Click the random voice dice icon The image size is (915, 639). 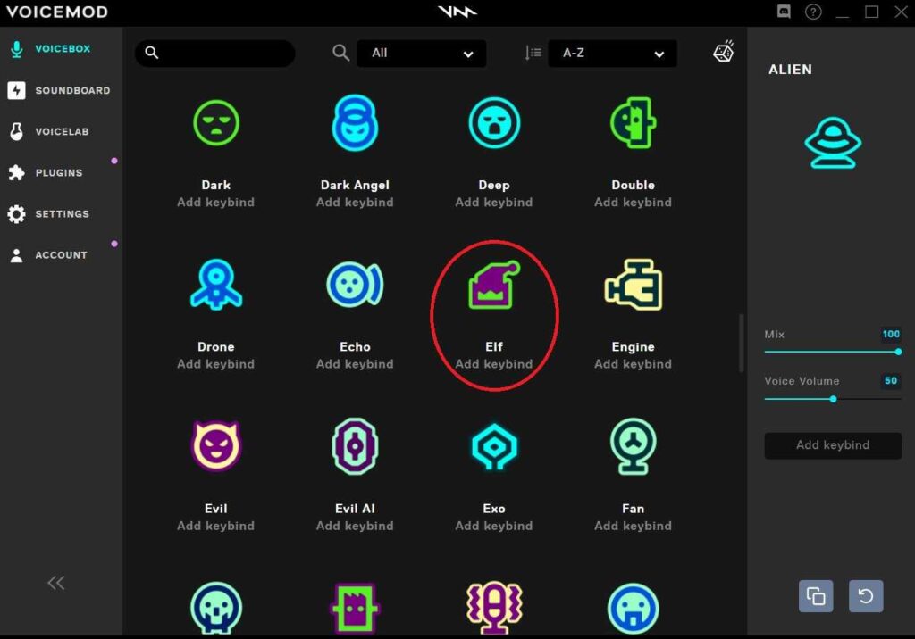(x=723, y=53)
